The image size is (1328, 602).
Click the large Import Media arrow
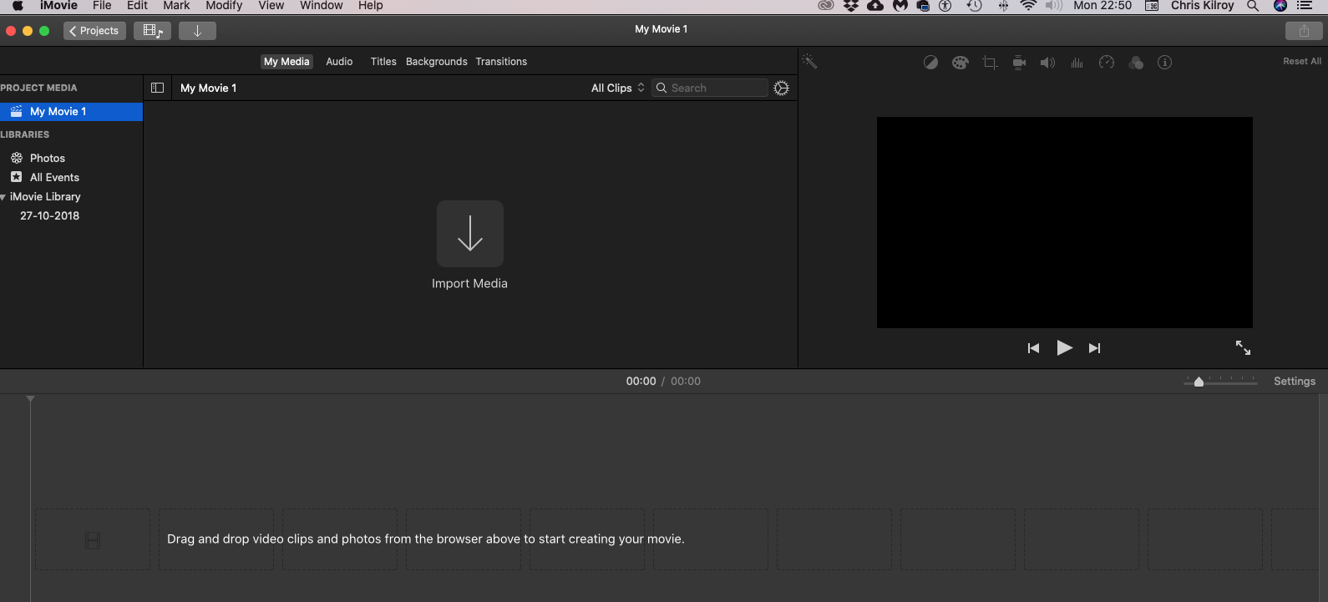(x=470, y=234)
